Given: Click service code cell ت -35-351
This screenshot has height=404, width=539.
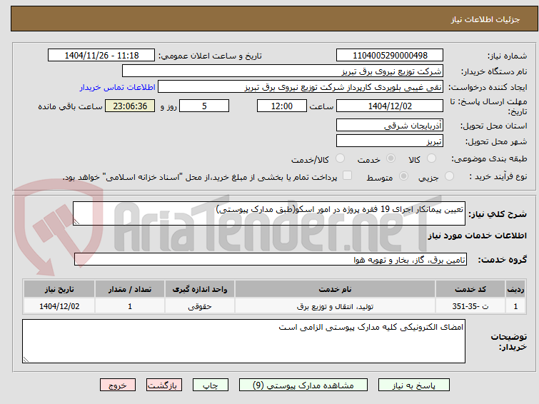Looking at the screenshot, I should [470, 306].
